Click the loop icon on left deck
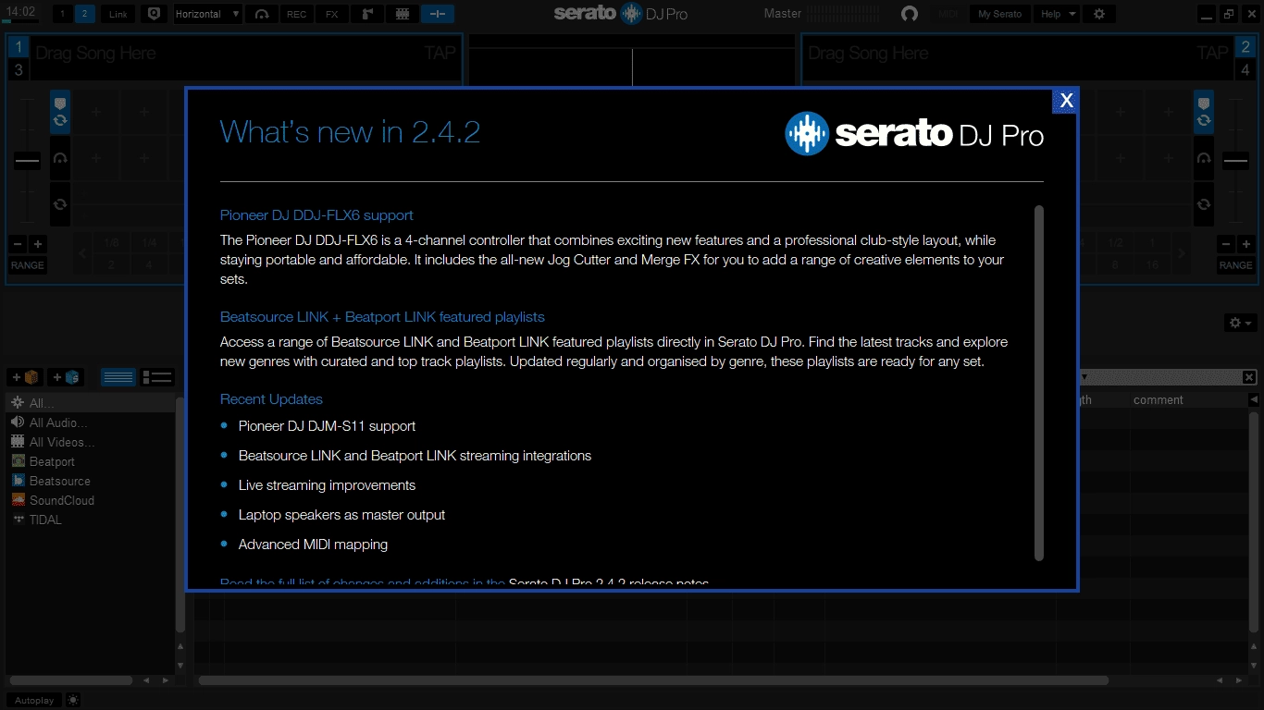The height and width of the screenshot is (710, 1264). click(x=60, y=204)
